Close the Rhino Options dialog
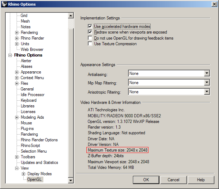The image size is (219, 189). (214, 4)
